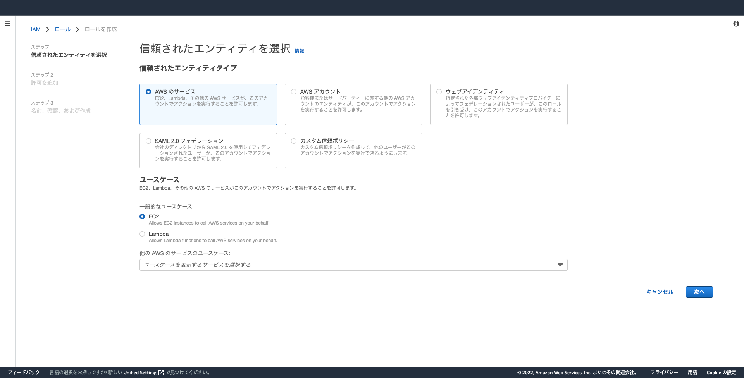Choose カスタム信頼ポリシー entity type

pyautogui.click(x=294, y=141)
